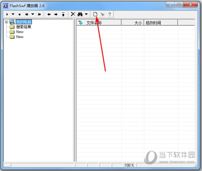The height and width of the screenshot is (171, 202).
Task: Open the dropdown arrow next to Play
Action: click(13, 14)
